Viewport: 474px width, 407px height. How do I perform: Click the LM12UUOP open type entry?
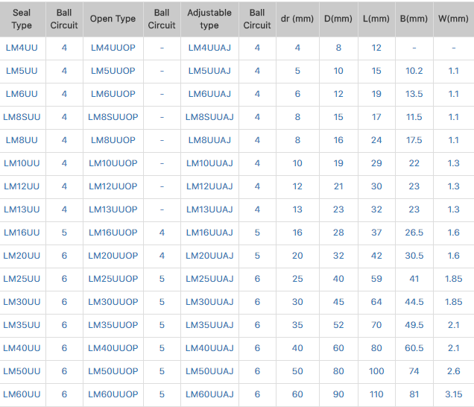(113, 186)
